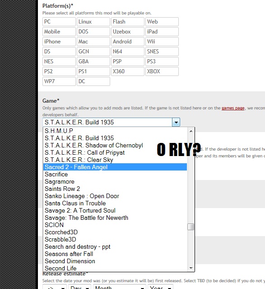Open the games page link
Viewport: 265px width, 289px height.
(x=233, y=108)
